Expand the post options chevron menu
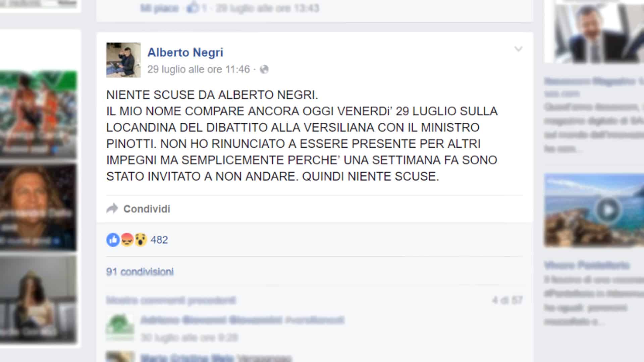Image resolution: width=644 pixels, height=362 pixels. click(x=518, y=49)
